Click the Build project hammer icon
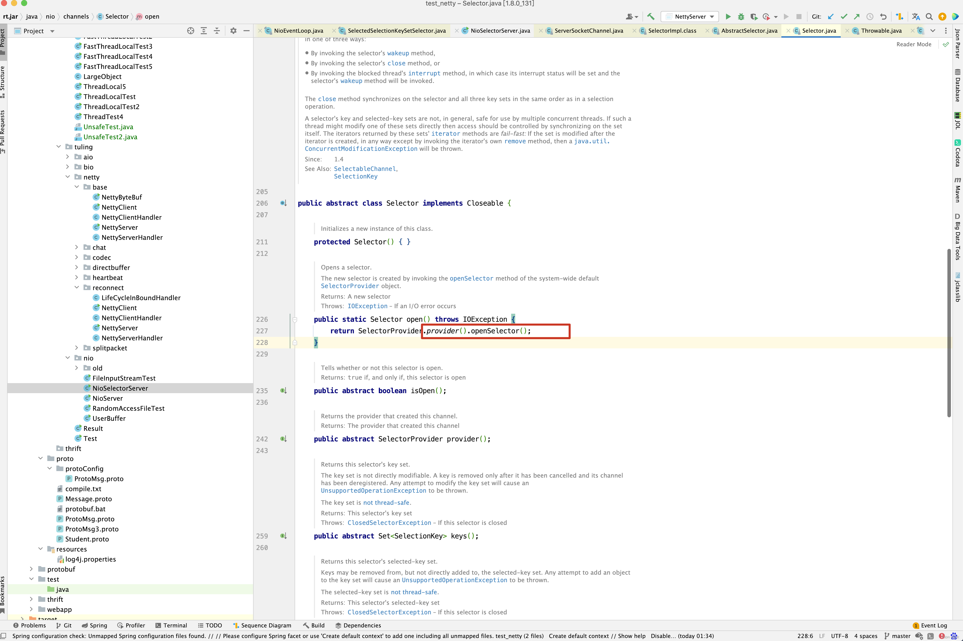 click(651, 17)
